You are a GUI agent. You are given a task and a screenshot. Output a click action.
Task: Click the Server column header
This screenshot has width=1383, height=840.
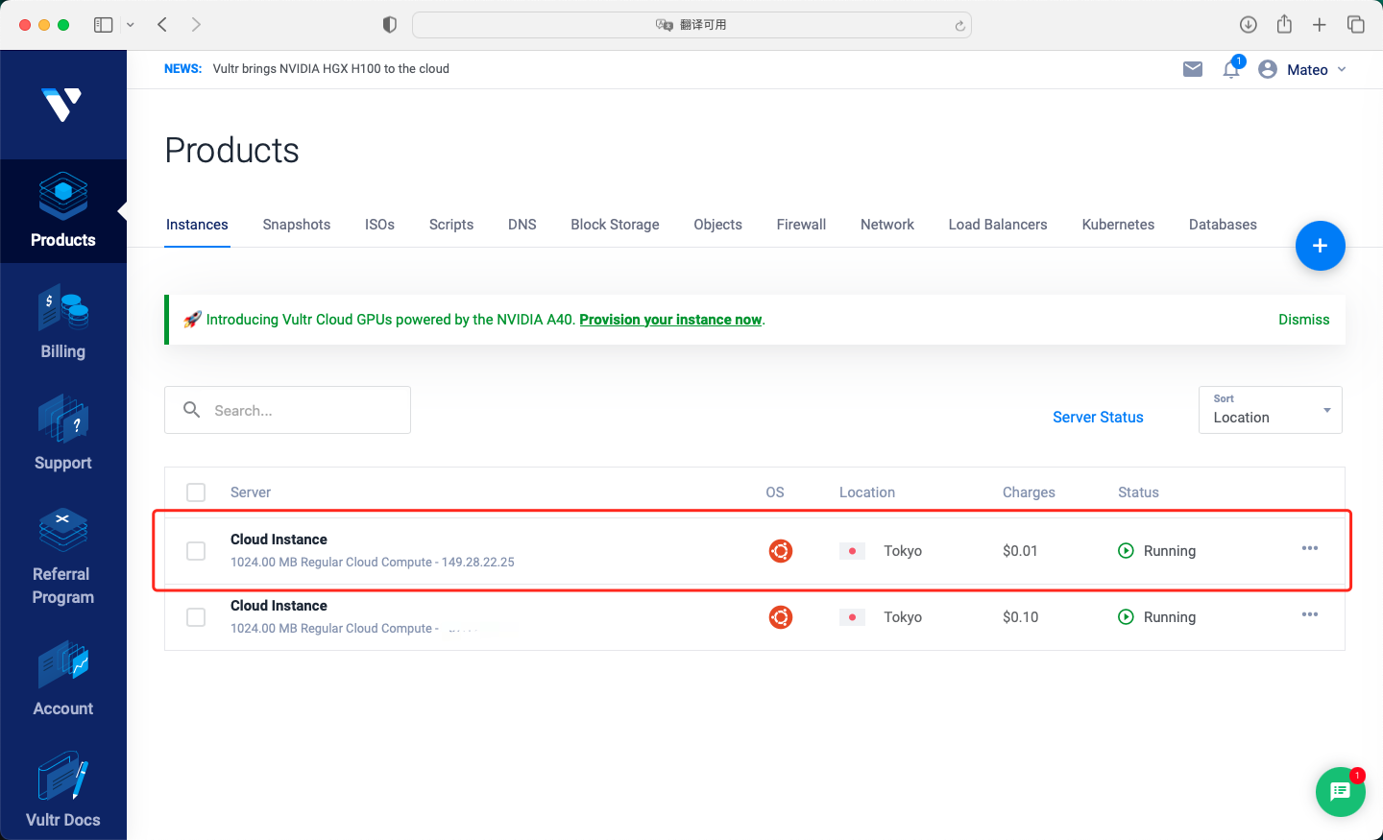coord(251,492)
